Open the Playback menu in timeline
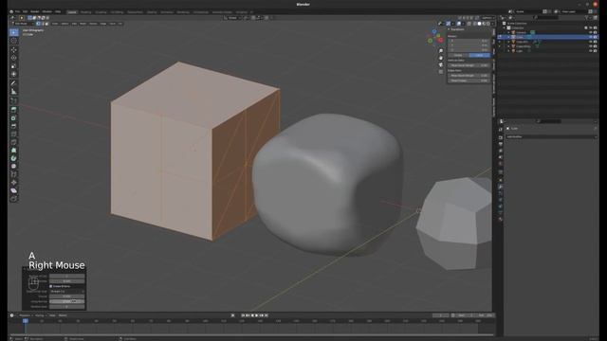 click(x=26, y=315)
